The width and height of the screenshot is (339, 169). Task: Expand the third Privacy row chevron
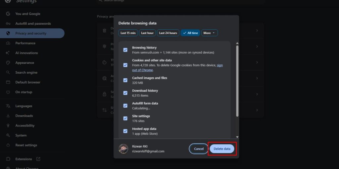pos(257,62)
